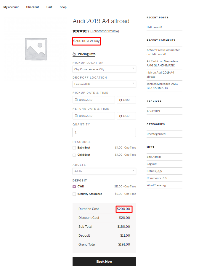Viewport: 199px width, 266px height.
Task: Click the clock icon in the return time field
Action: pos(121,116)
